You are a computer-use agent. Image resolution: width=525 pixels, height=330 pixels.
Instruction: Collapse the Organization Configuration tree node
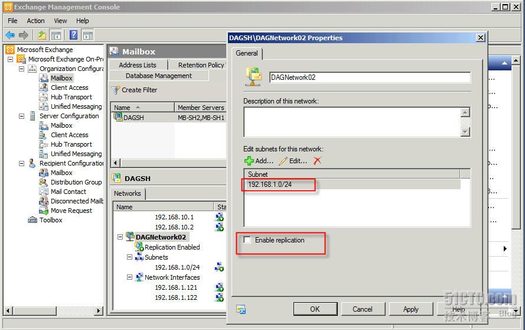click(21, 69)
